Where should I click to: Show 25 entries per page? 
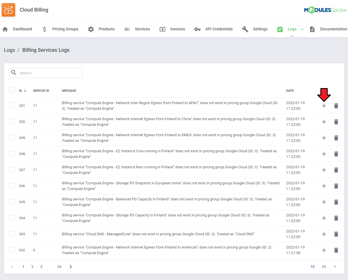[324, 267]
